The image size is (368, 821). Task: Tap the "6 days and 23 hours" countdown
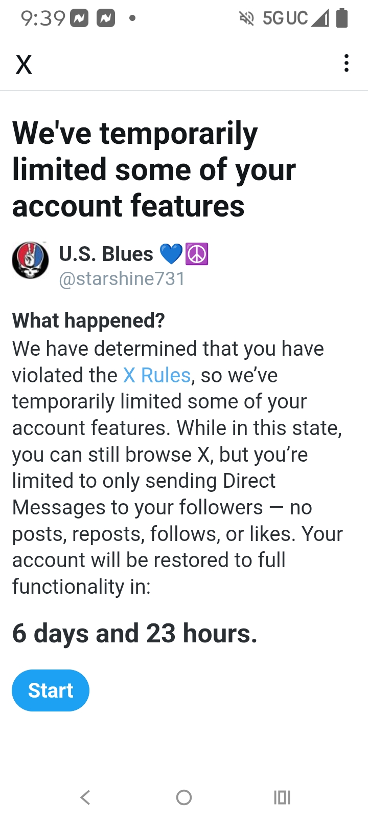tap(134, 633)
